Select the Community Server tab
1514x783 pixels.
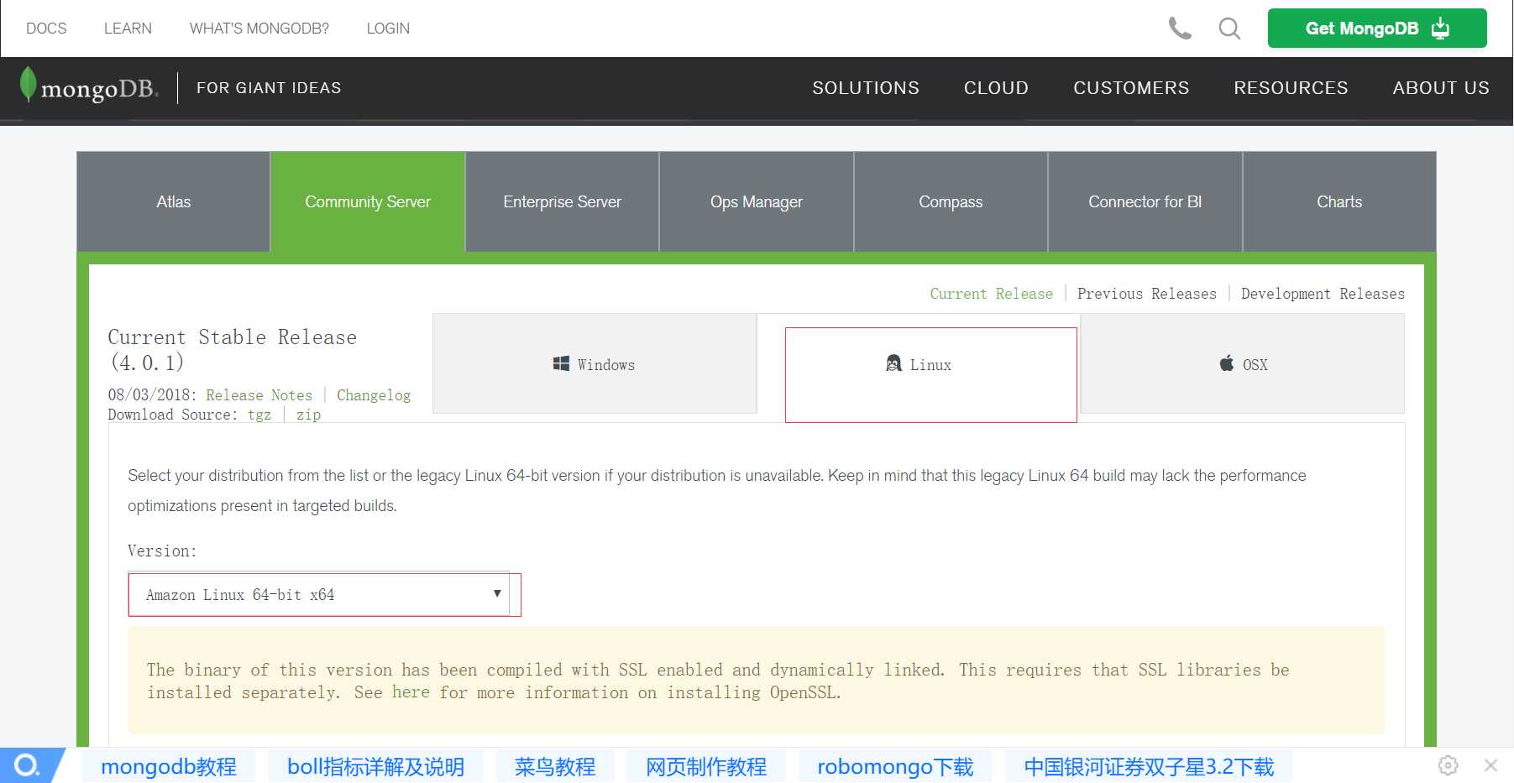(x=368, y=201)
